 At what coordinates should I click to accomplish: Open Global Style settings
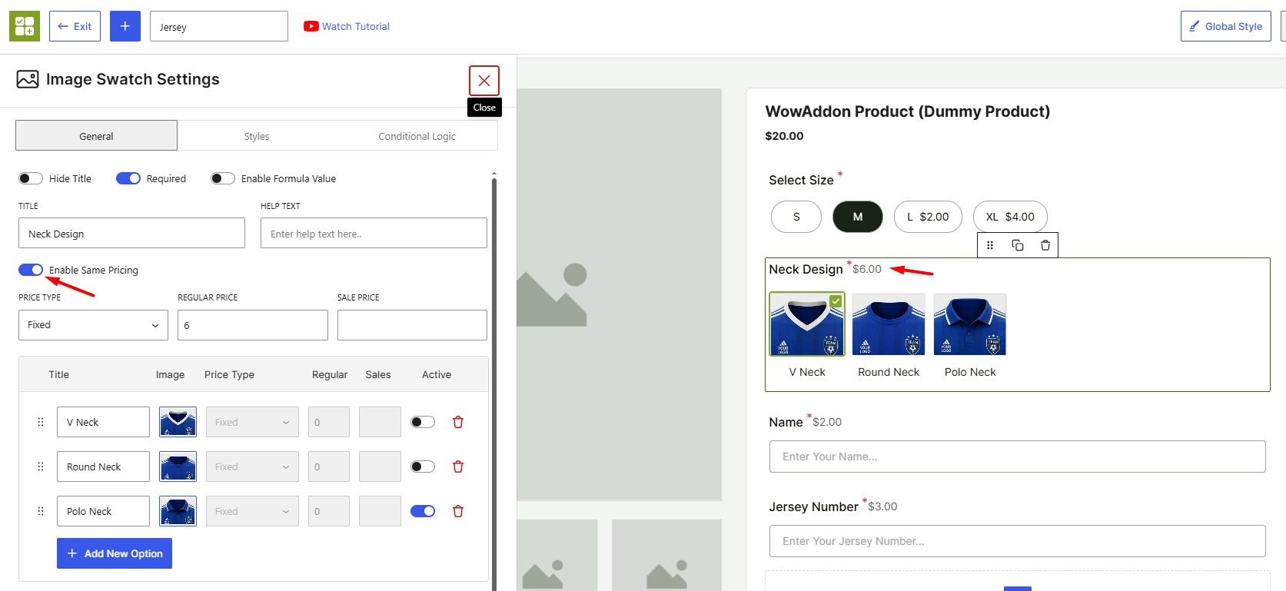[x=1226, y=26]
